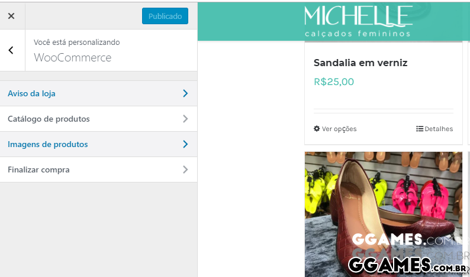Screen dimensions: 470x277
Task: Open the Aviso da loja section
Action: pyautogui.click(x=99, y=93)
